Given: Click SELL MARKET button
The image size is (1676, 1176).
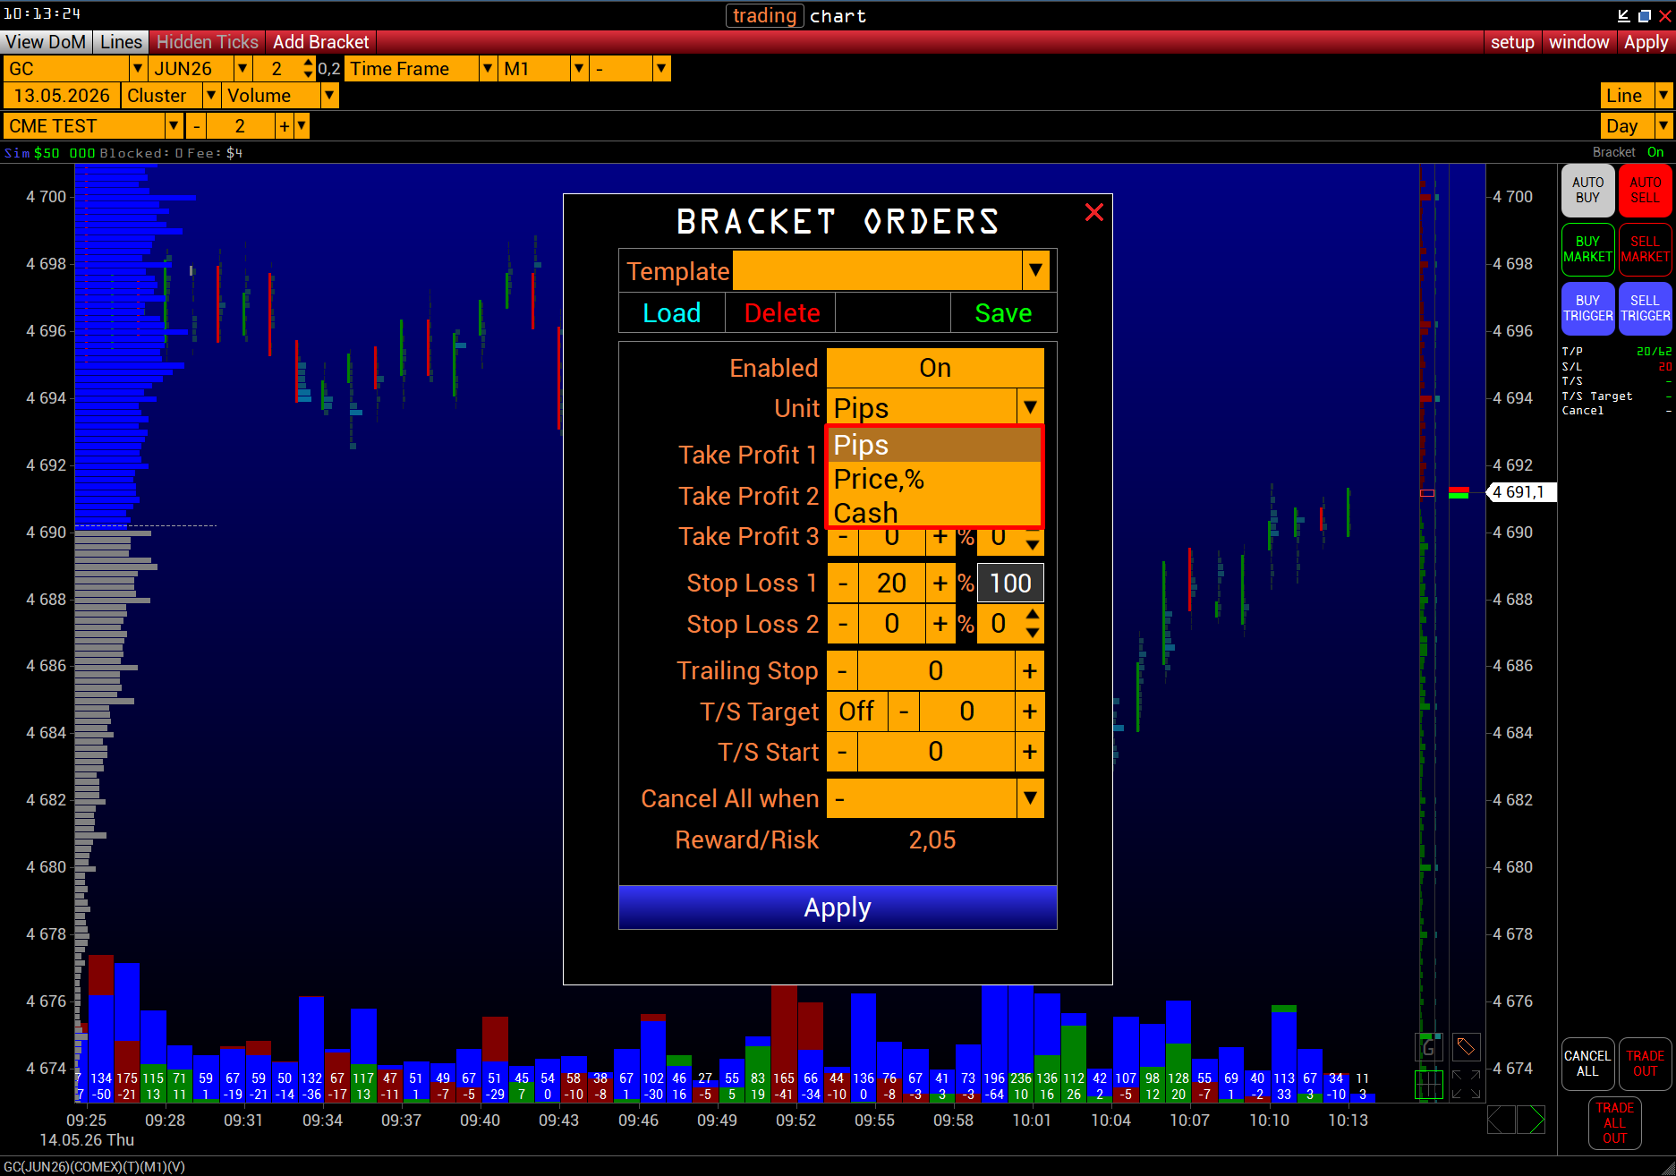Looking at the screenshot, I should tap(1645, 249).
